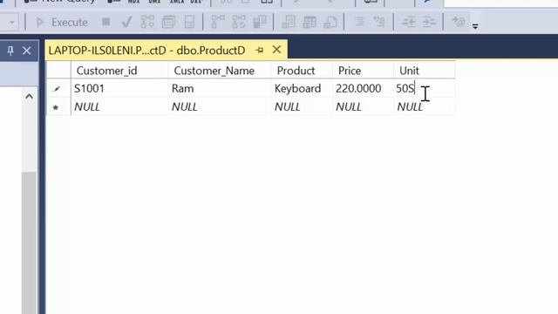
Task: Close the left side panel
Action: click(27, 51)
